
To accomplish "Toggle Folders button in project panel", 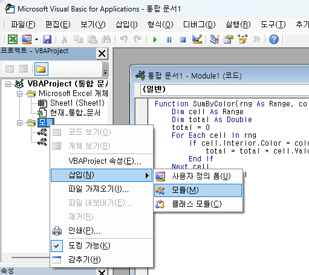I will coord(41,69).
